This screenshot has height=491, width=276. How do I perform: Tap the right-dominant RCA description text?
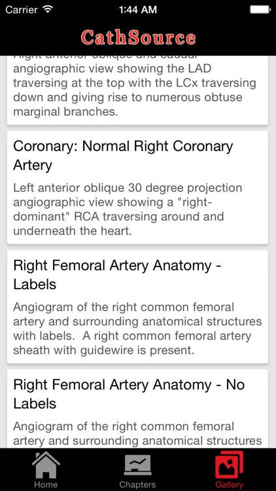[128, 209]
